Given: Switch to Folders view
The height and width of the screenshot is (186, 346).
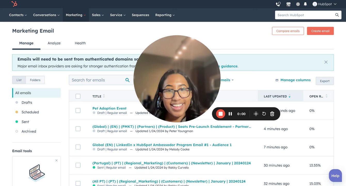Looking at the screenshot, I should point(35,80).
